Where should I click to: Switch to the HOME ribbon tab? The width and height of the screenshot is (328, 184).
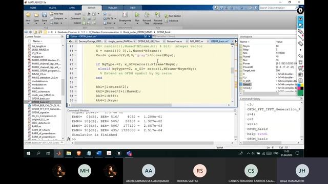pyautogui.click(x=33, y=8)
